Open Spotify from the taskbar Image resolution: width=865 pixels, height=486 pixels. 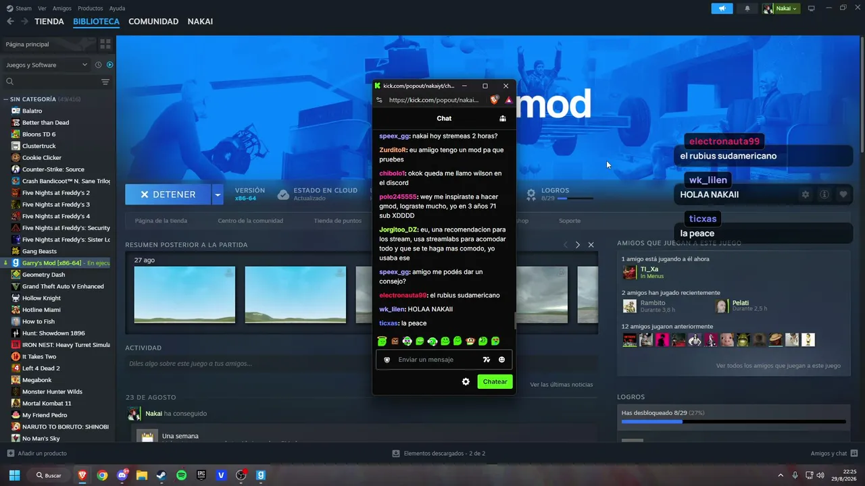point(181,475)
